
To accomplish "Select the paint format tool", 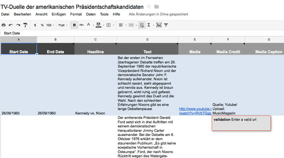I will tap(25, 25).
